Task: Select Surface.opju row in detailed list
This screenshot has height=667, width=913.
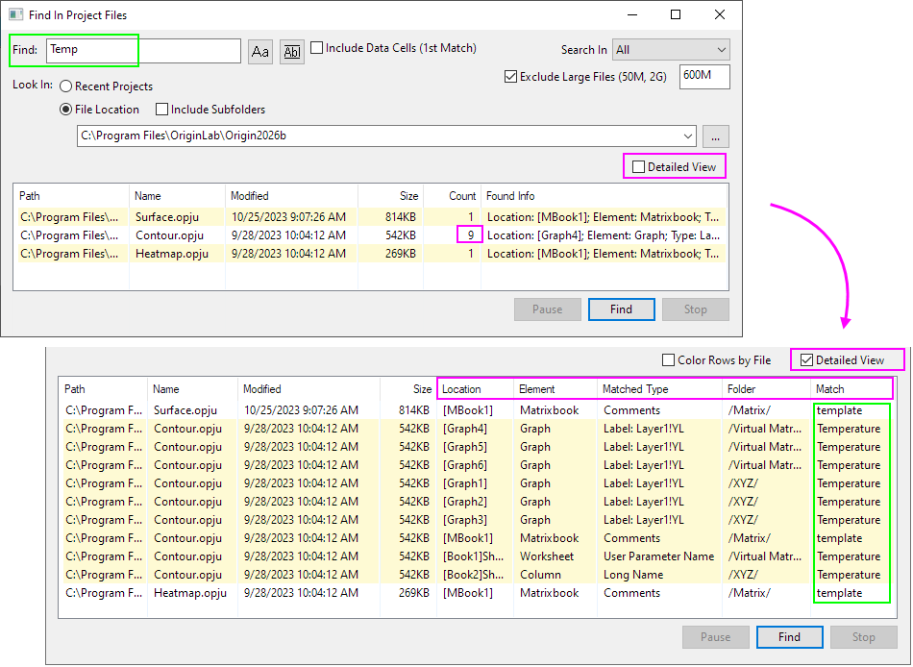Action: pyautogui.click(x=477, y=410)
